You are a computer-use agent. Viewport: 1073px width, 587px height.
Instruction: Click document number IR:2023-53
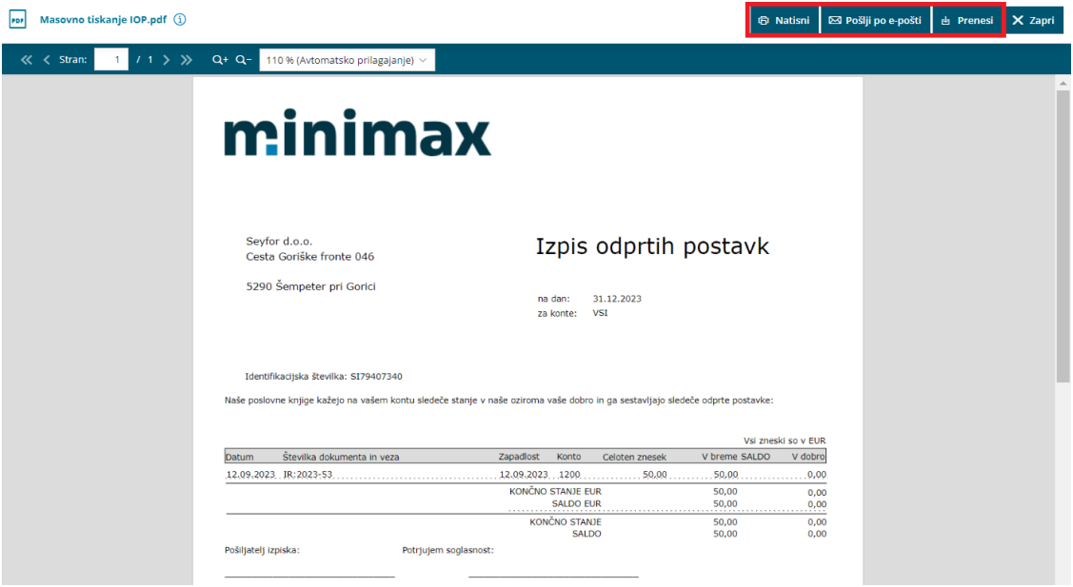coord(308,474)
